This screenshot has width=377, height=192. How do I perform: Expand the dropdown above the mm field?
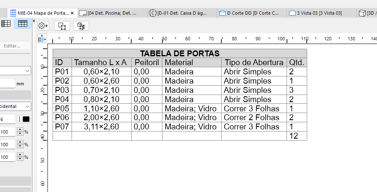pos(15,71)
